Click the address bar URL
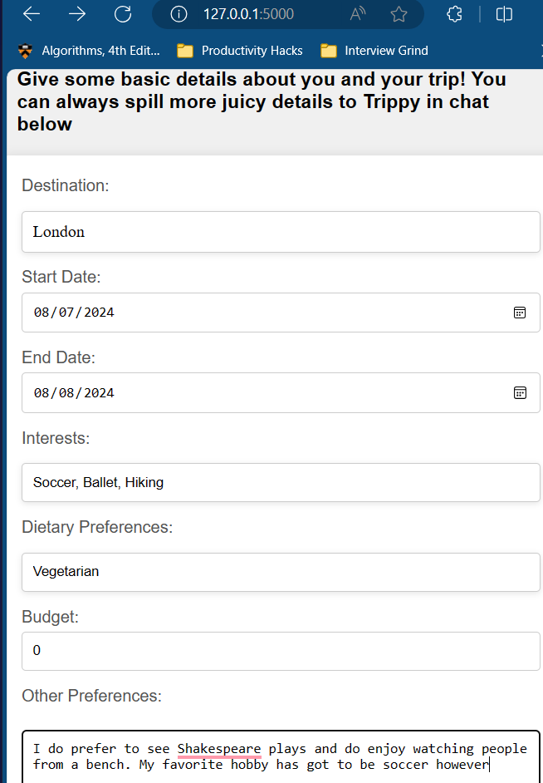Screen dimensions: 543x783 click(248, 14)
